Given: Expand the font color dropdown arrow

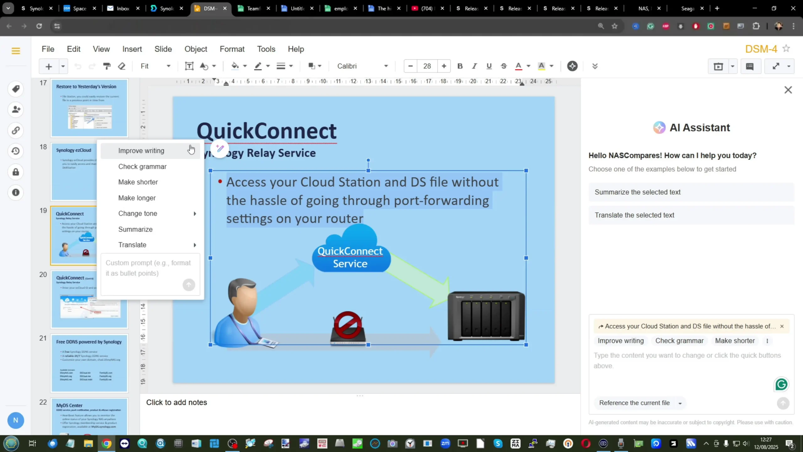Looking at the screenshot, I should click(529, 66).
